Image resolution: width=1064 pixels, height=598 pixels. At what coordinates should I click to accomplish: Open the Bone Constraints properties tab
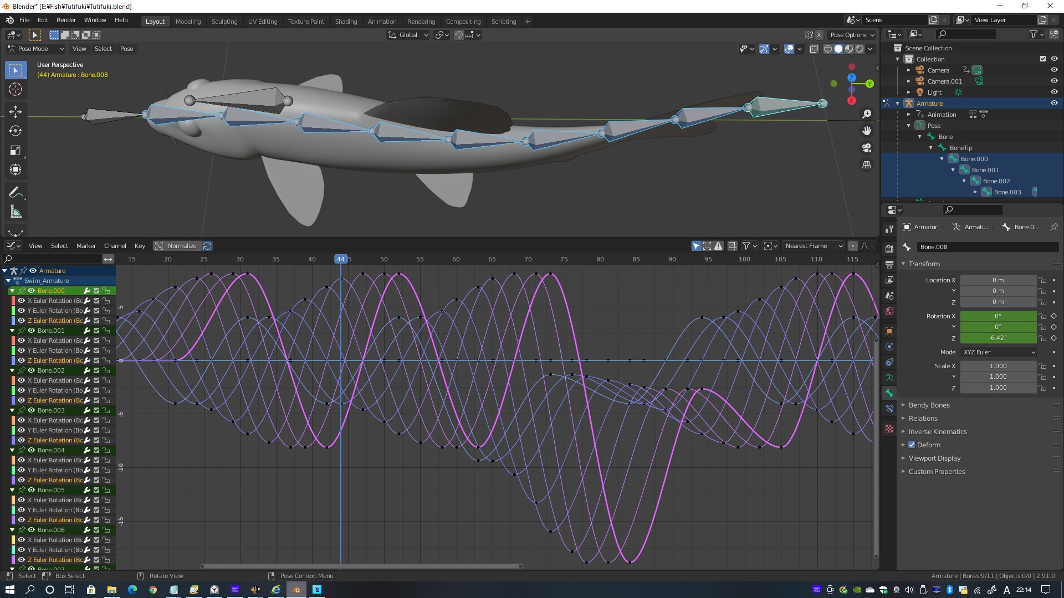(x=889, y=409)
